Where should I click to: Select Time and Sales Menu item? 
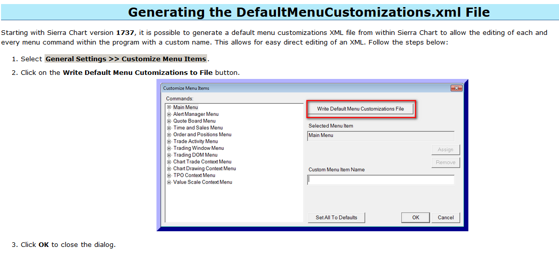point(198,128)
